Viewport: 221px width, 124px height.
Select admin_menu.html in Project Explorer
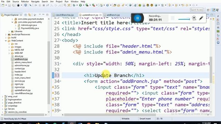(x=23, y=62)
